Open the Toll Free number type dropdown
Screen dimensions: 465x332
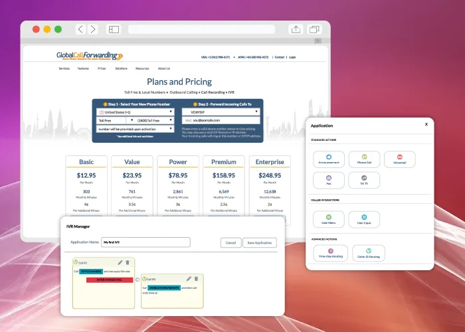click(x=114, y=120)
